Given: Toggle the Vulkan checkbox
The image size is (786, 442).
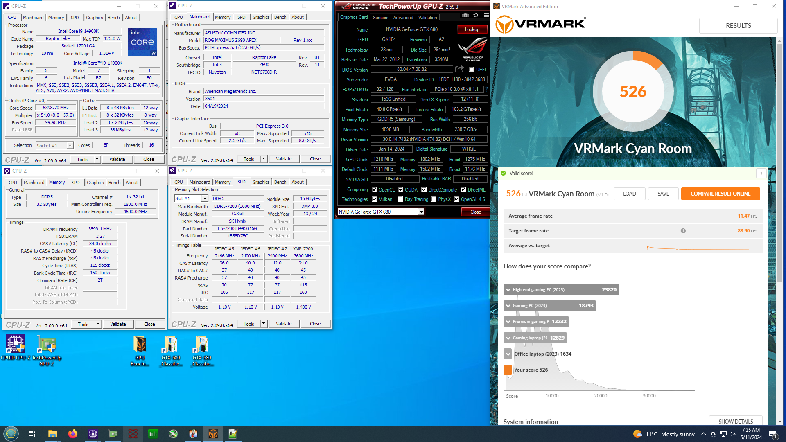Looking at the screenshot, I should point(374,199).
